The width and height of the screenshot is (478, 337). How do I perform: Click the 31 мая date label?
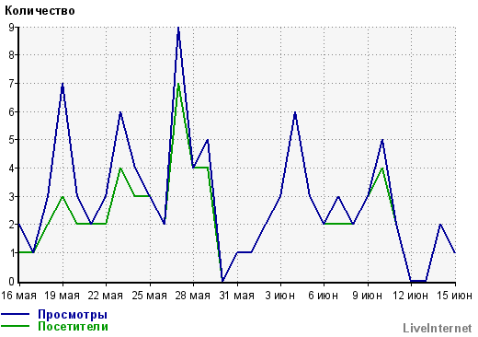point(237,296)
